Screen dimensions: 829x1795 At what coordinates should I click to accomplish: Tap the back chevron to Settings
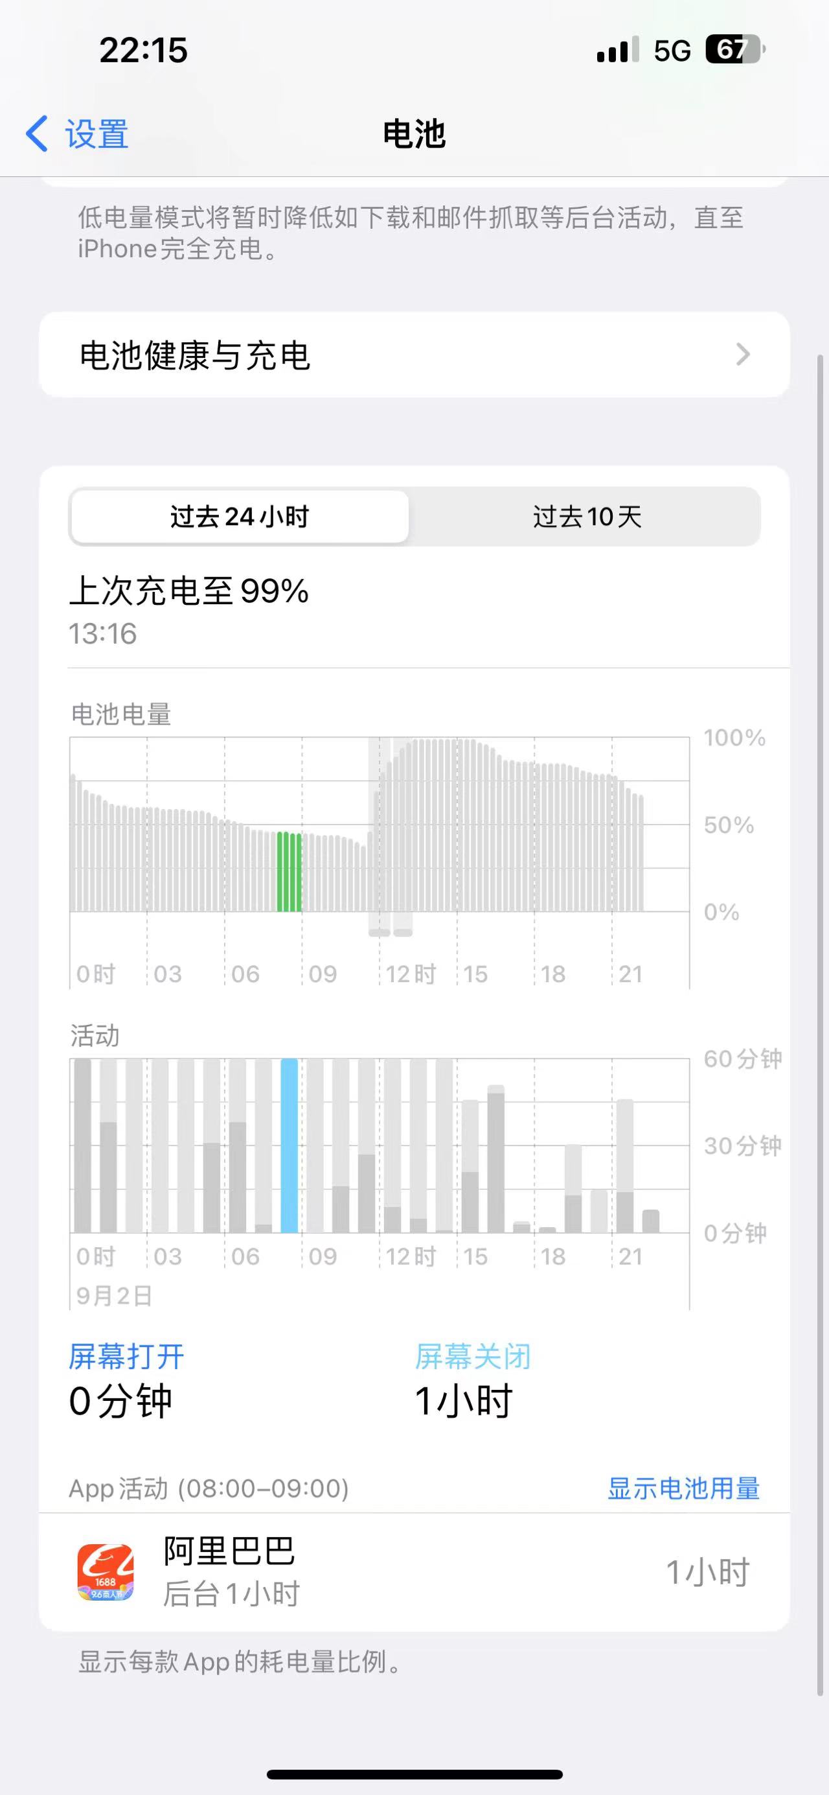coord(37,133)
